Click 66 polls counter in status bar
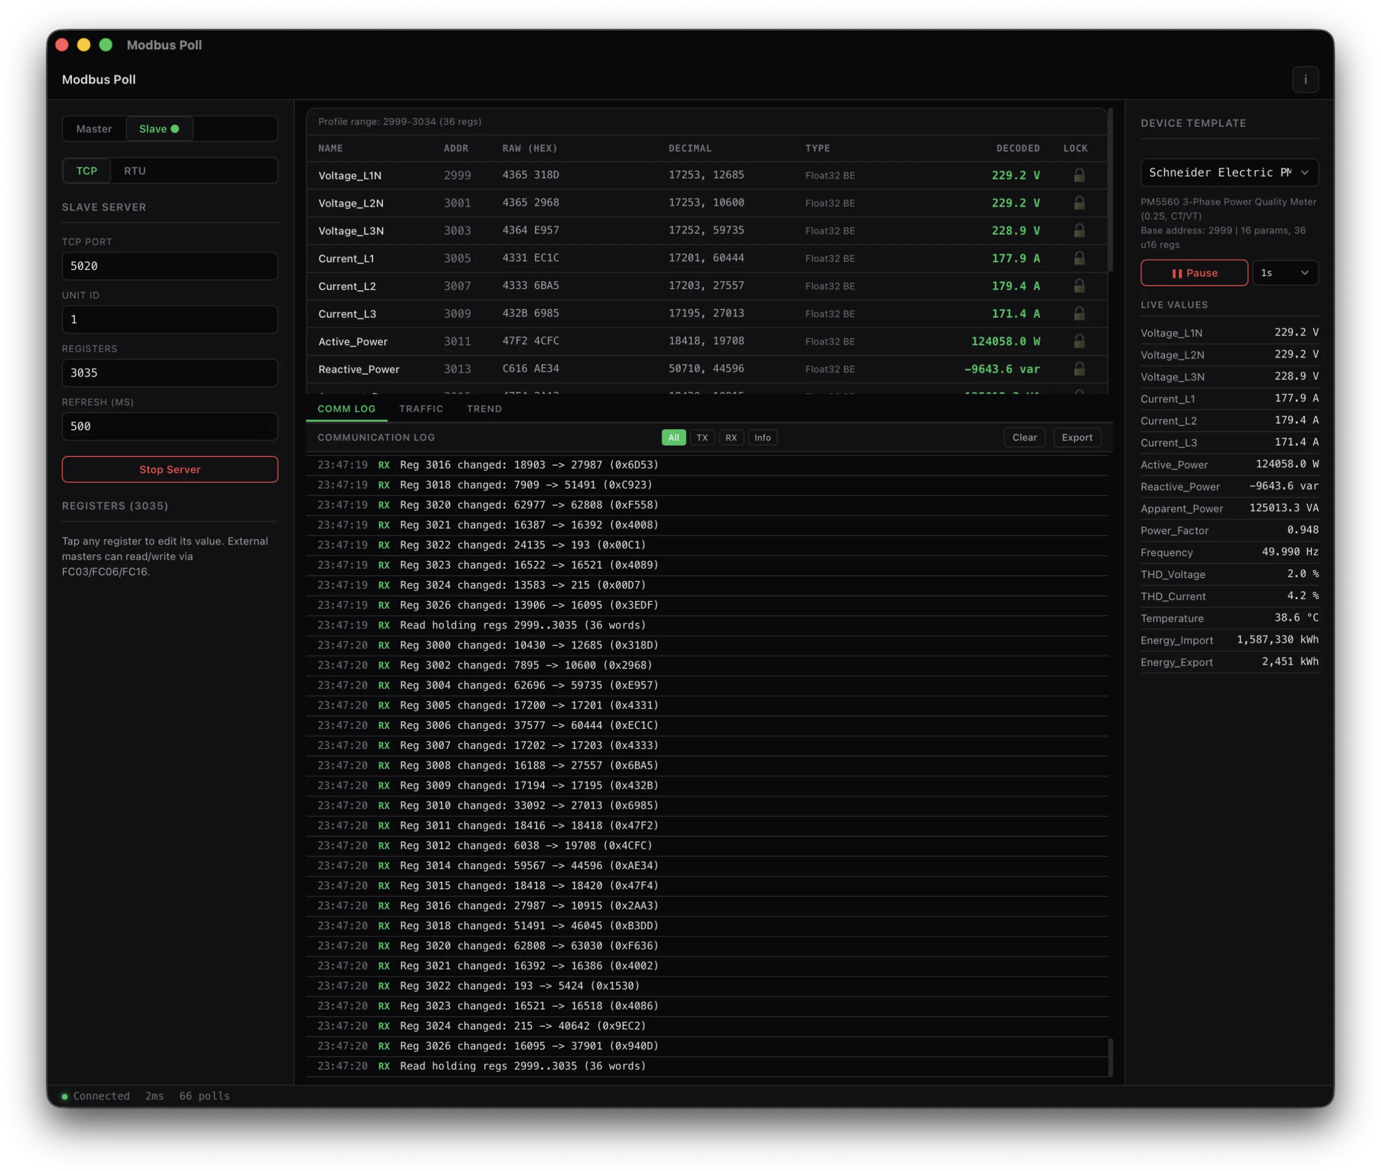This screenshot has height=1171, width=1381. click(204, 1096)
